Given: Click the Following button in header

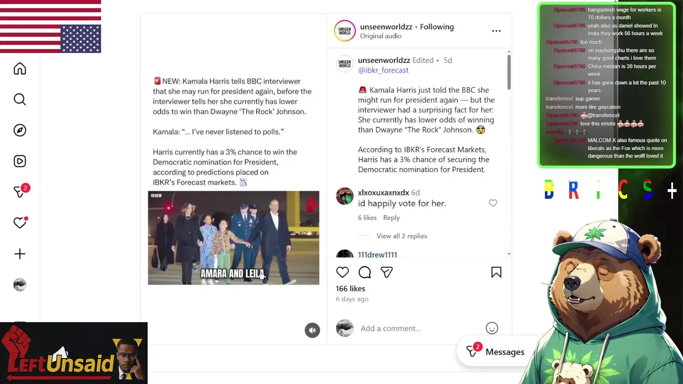Looking at the screenshot, I should click(437, 27).
